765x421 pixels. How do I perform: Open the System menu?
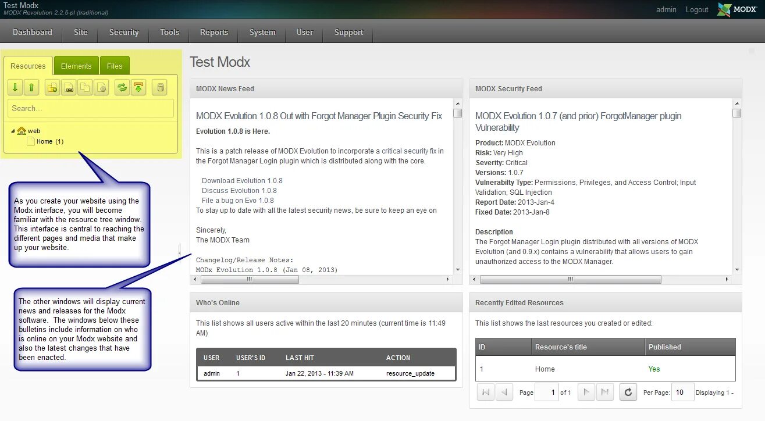pyautogui.click(x=262, y=32)
